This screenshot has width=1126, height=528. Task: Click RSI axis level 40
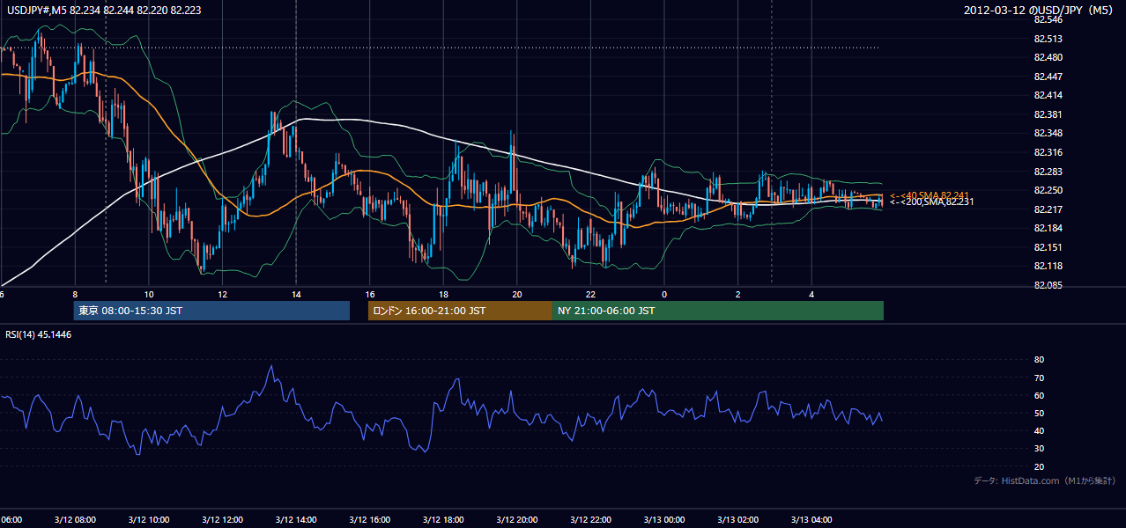coord(1040,431)
